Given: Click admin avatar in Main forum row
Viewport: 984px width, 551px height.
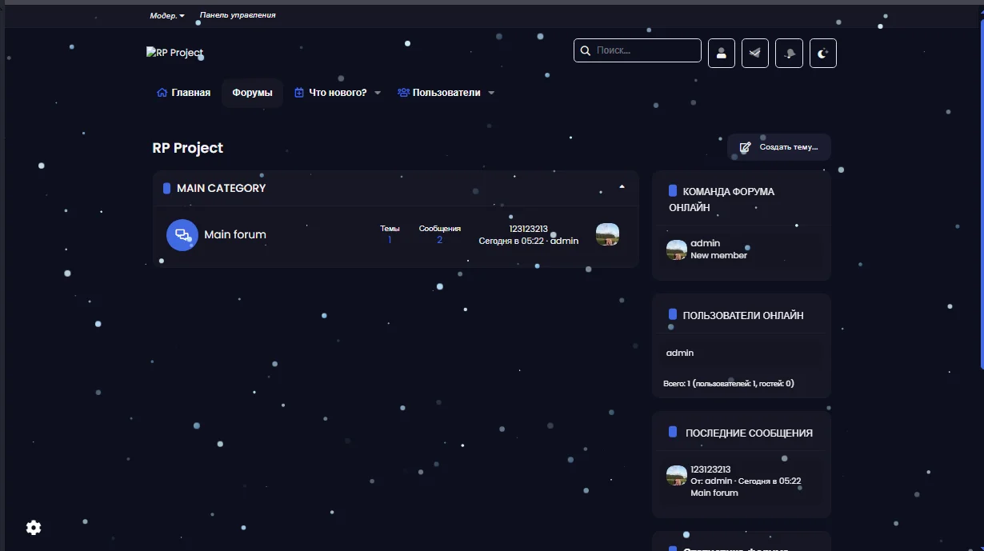Looking at the screenshot, I should (607, 234).
